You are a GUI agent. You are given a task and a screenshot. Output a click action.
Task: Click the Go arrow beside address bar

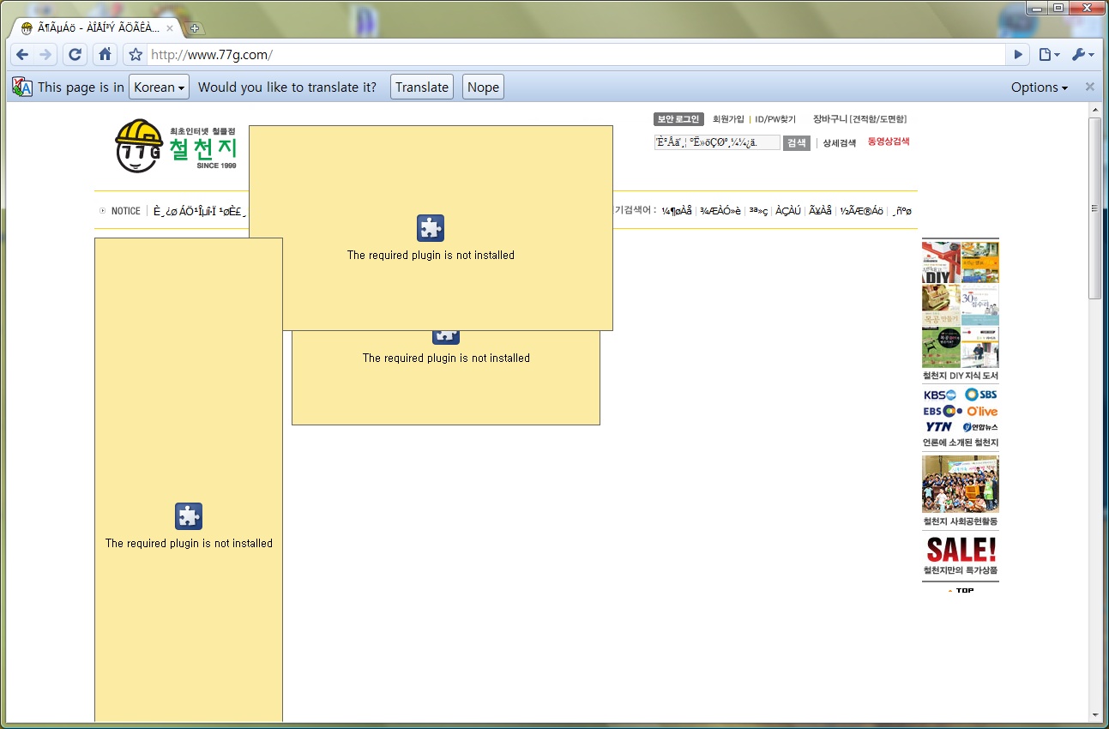(1018, 55)
